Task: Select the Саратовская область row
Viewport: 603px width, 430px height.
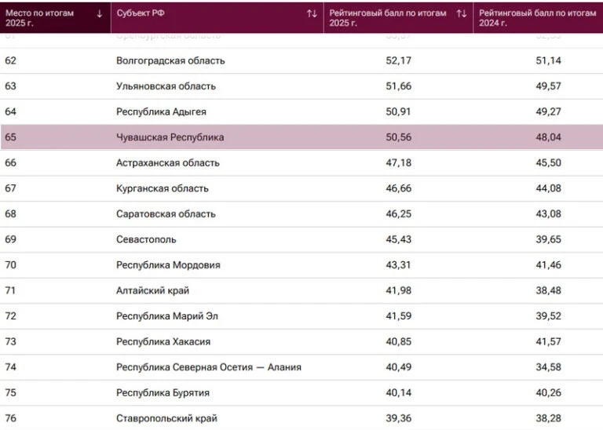Action: 301,214
